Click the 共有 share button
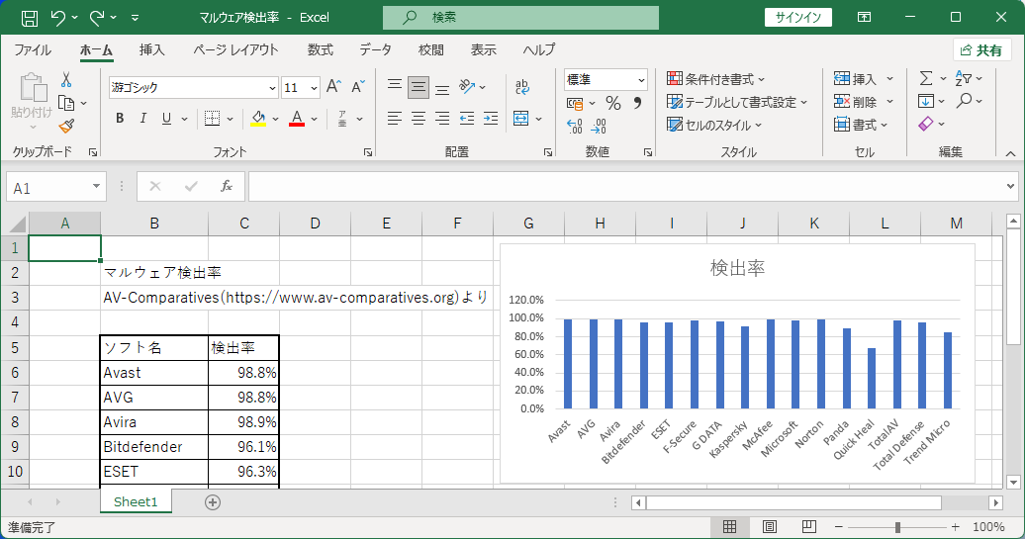Image resolution: width=1025 pixels, height=539 pixels. [x=981, y=50]
